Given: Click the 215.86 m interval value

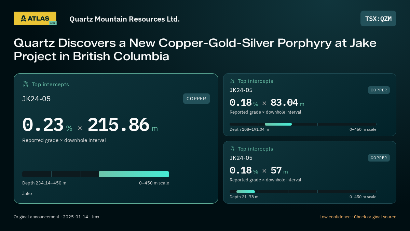Looking at the screenshot, I should (x=123, y=125).
